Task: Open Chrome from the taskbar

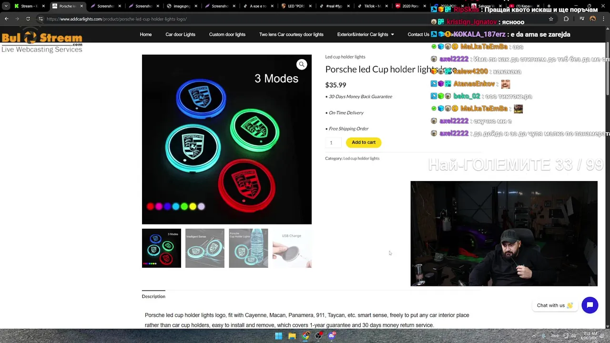Action: pyautogui.click(x=305, y=336)
